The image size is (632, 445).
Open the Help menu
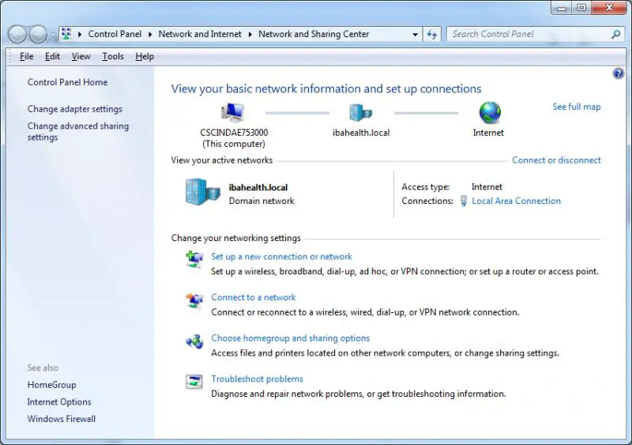click(x=145, y=56)
